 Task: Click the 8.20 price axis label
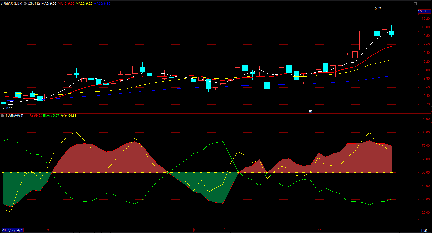(426, 104)
